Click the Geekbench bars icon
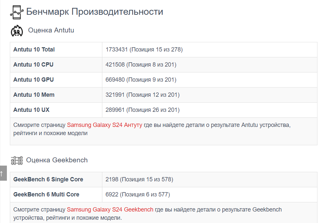This screenshot has width=326, height=223. point(17,160)
